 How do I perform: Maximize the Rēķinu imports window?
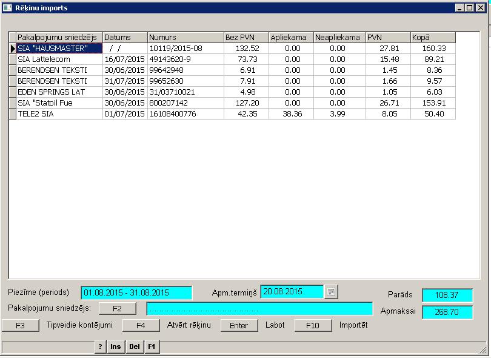point(470,8)
